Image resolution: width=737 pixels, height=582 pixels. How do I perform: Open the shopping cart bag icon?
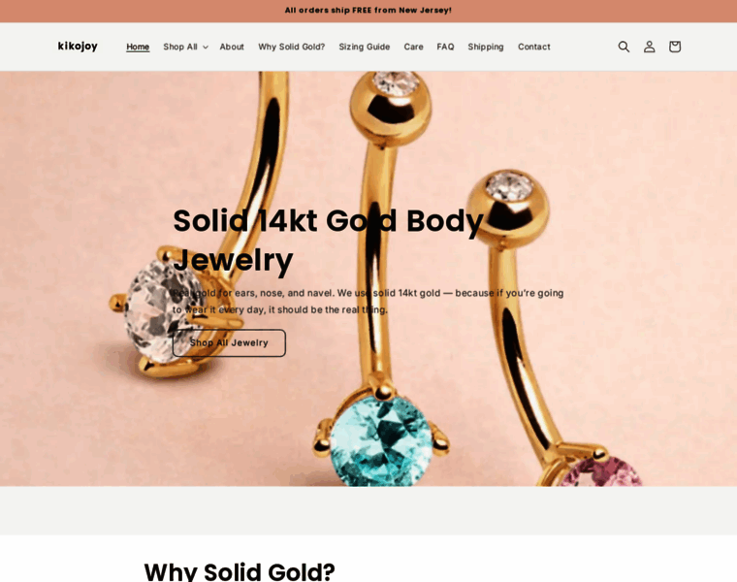(x=675, y=47)
